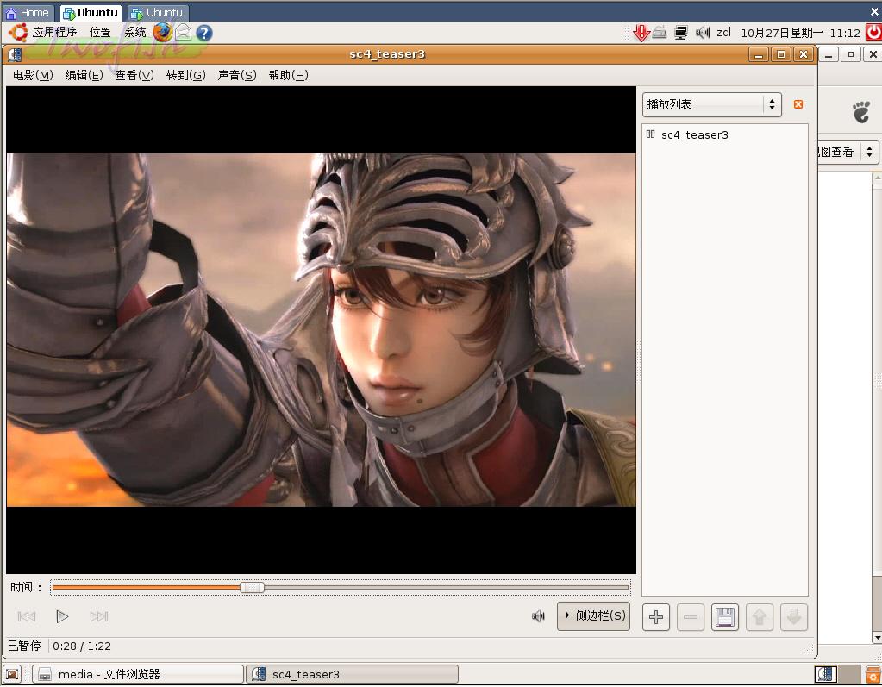
Task: Open the 帮助(H) menu
Action: point(288,75)
